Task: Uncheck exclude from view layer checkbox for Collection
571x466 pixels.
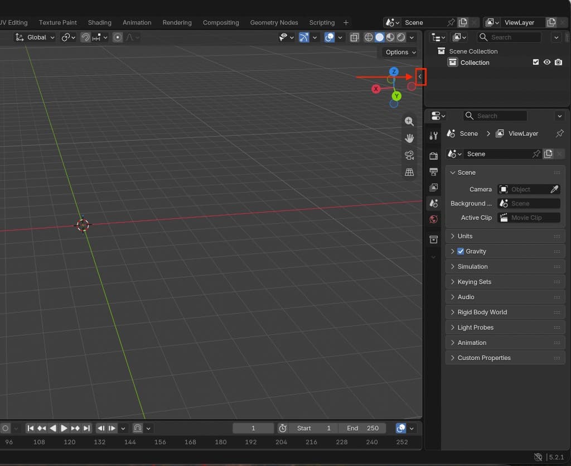Action: click(536, 63)
